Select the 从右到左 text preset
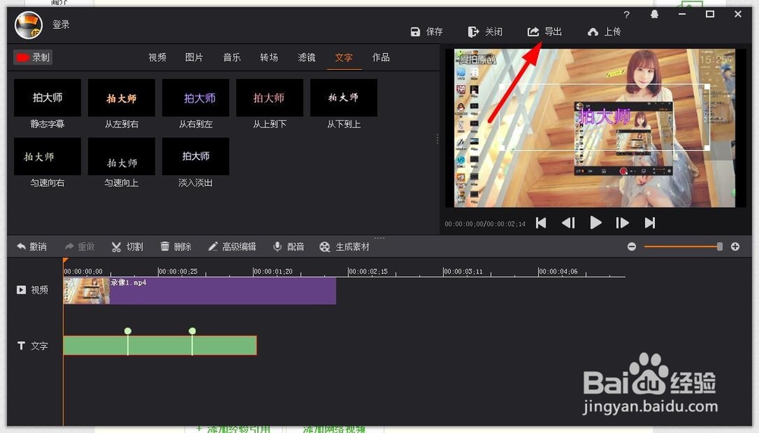 [x=196, y=99]
